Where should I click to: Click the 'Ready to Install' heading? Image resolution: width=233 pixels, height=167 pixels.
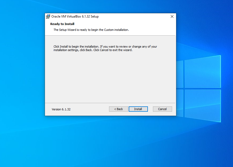[x=62, y=24]
